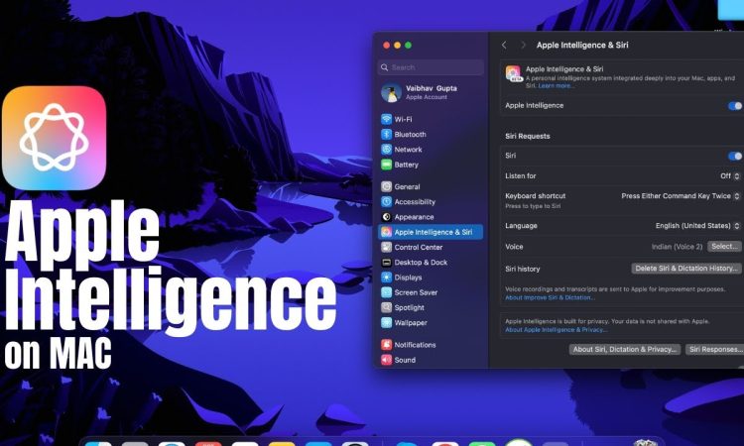744x446 pixels.
Task: Click the Apple Intelligence & Siri pane header icon
Action: [x=514, y=74]
